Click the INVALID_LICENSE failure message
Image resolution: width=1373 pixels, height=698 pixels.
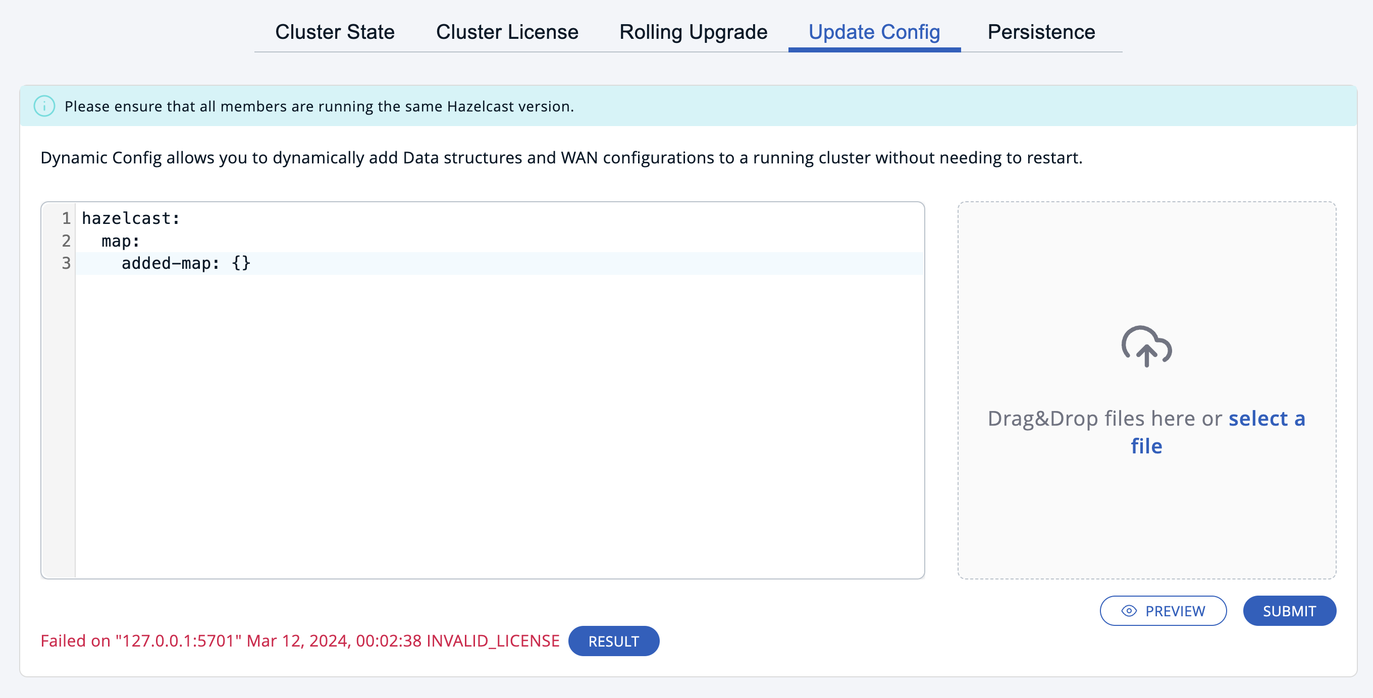(x=300, y=641)
